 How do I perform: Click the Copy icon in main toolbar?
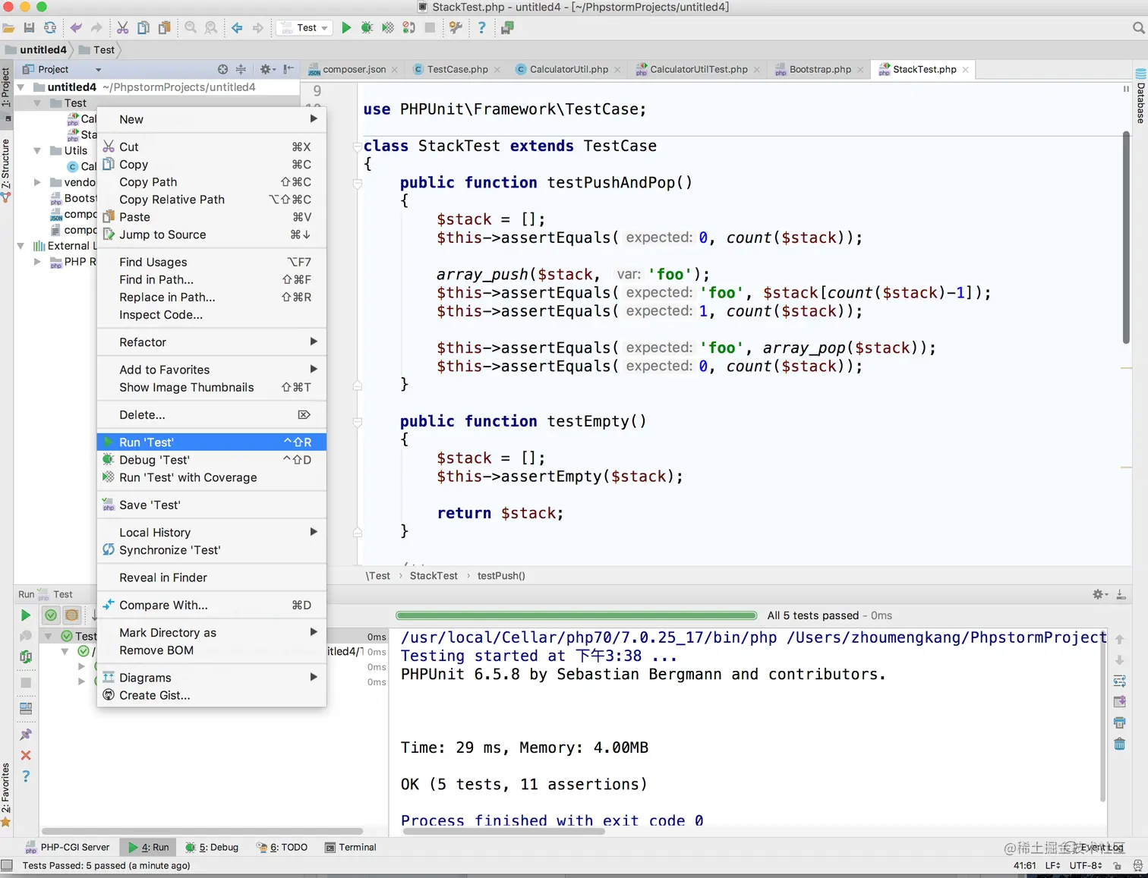(143, 28)
